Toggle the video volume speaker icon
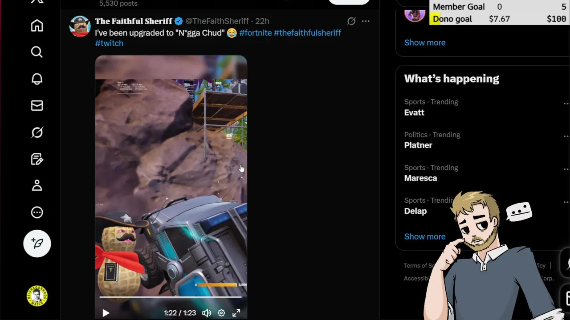This screenshot has width=570, height=320. (207, 313)
